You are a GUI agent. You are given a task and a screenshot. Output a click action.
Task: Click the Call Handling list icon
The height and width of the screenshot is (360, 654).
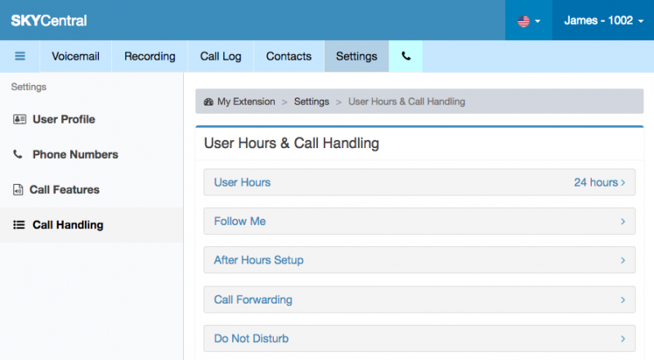pyautogui.click(x=19, y=225)
